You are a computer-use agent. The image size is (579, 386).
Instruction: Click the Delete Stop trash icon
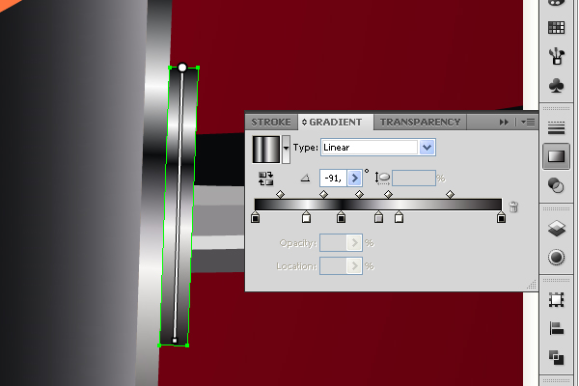point(513,207)
